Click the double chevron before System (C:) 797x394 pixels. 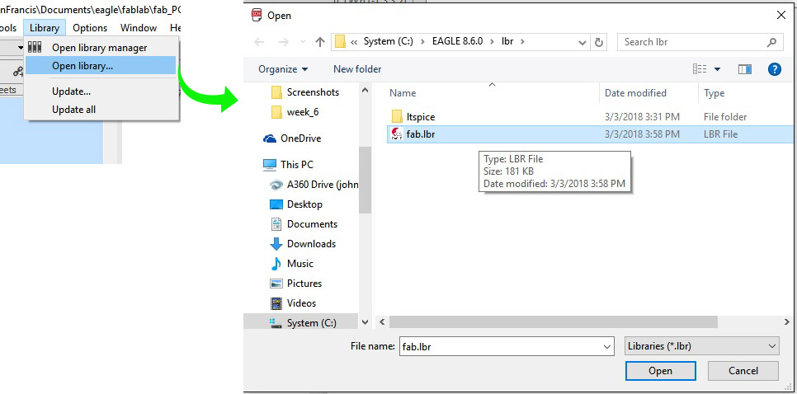point(354,42)
